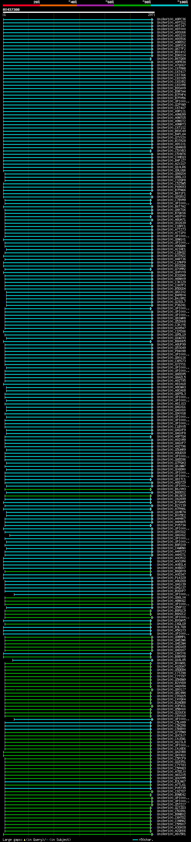Click arrowhead ending UniRef100_C6T4I7 alignment bar

click(x=152, y=72)
